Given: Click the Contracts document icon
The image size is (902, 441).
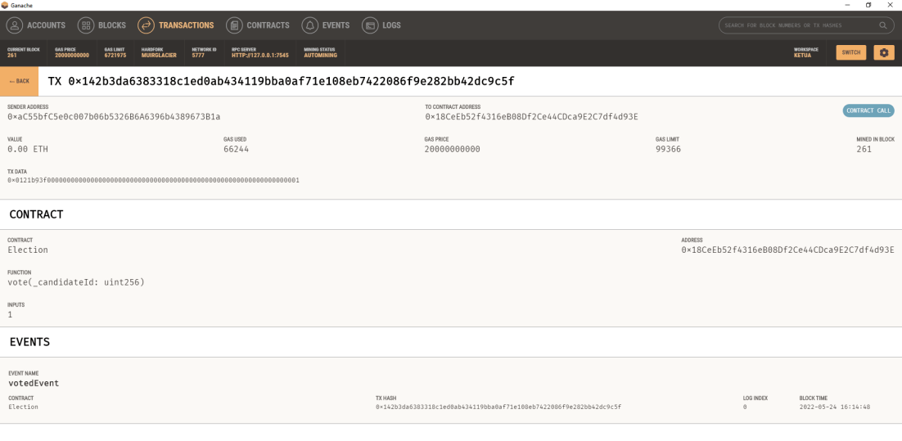Looking at the screenshot, I should 234,25.
